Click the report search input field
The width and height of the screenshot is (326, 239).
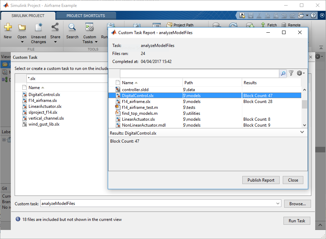click(x=199, y=73)
